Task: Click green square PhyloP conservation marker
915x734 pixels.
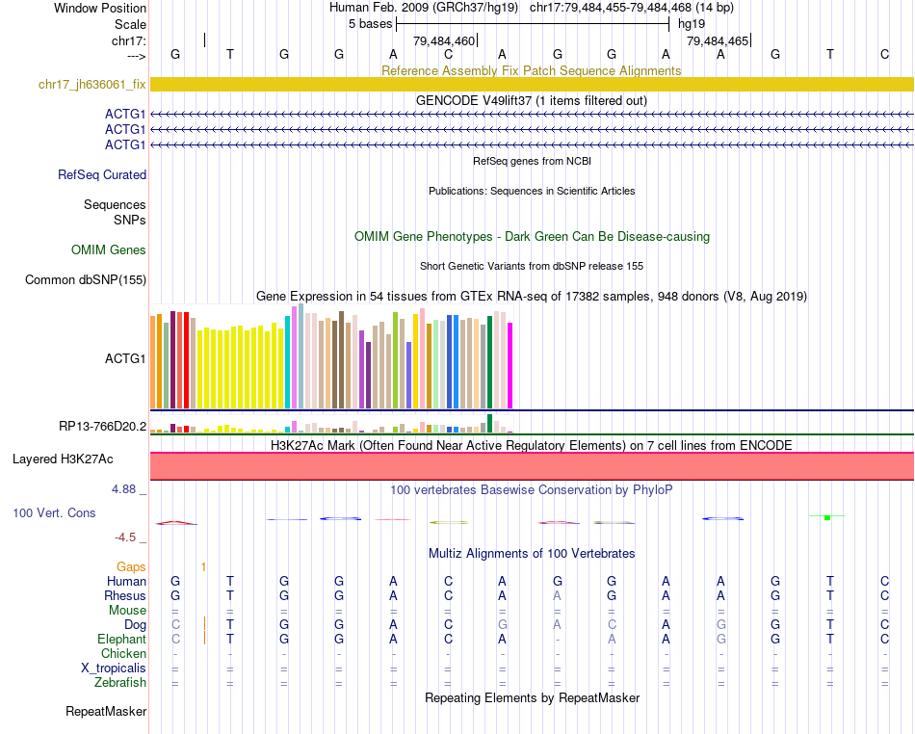Action: click(x=827, y=517)
